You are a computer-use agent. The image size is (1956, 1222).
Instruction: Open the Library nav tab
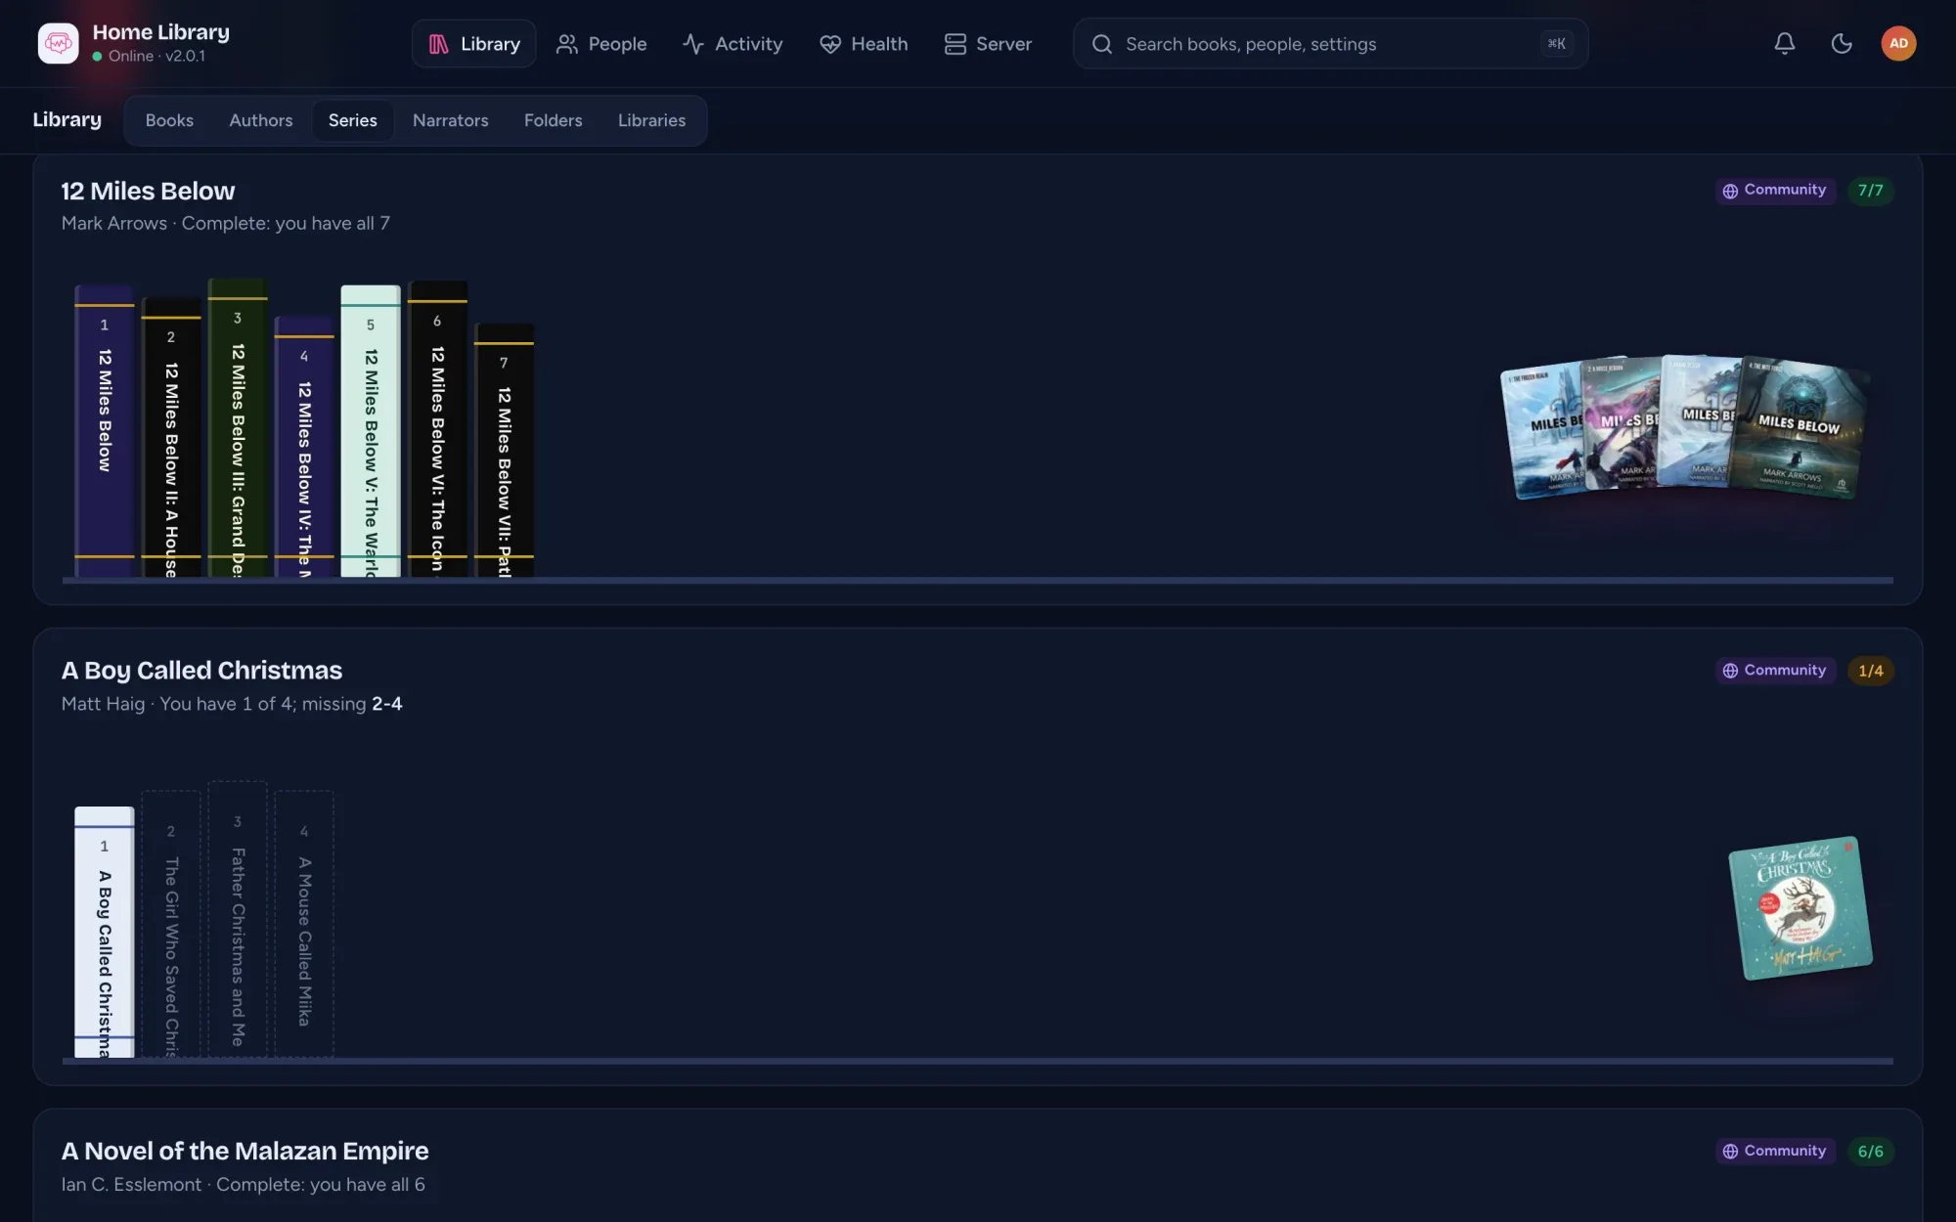tap(473, 44)
